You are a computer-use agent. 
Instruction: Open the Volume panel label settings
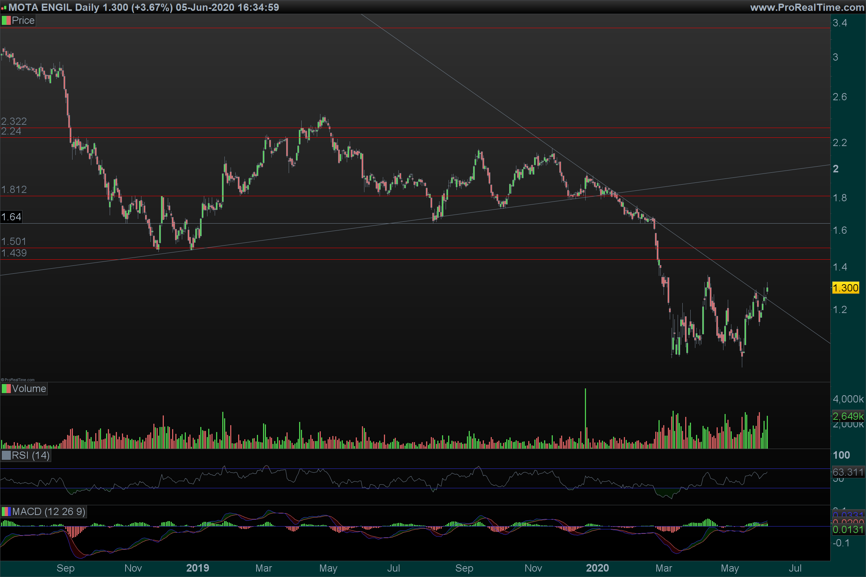pyautogui.click(x=29, y=389)
